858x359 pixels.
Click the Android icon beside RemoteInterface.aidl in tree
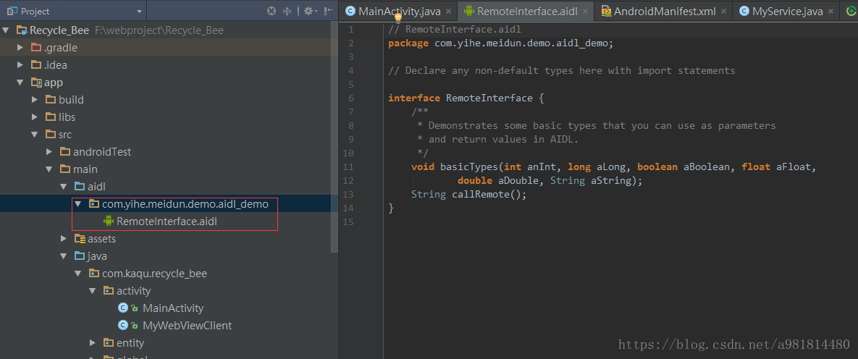coord(109,221)
